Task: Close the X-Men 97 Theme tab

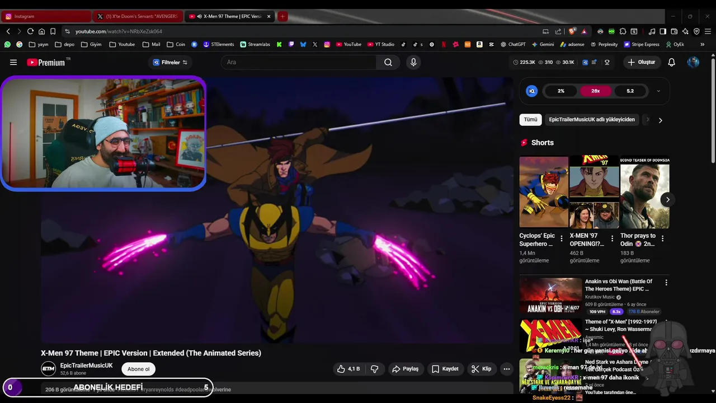Action: click(x=269, y=16)
